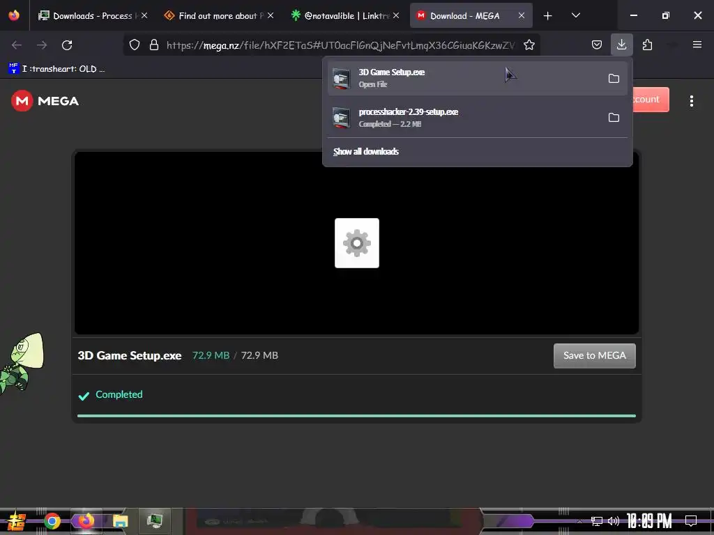
Task: Click the green download progress bar
Action: point(356,416)
